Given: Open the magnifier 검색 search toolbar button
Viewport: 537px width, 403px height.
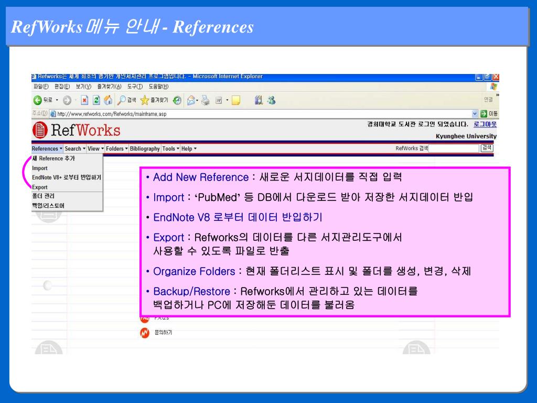Looking at the screenshot, I should point(126,100).
